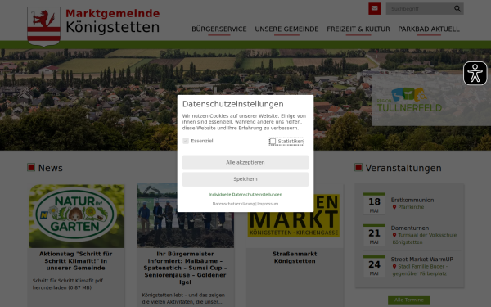The image size is (491, 307).
Task: Click the Königstetten coat of arms logo
Action: pos(44,26)
